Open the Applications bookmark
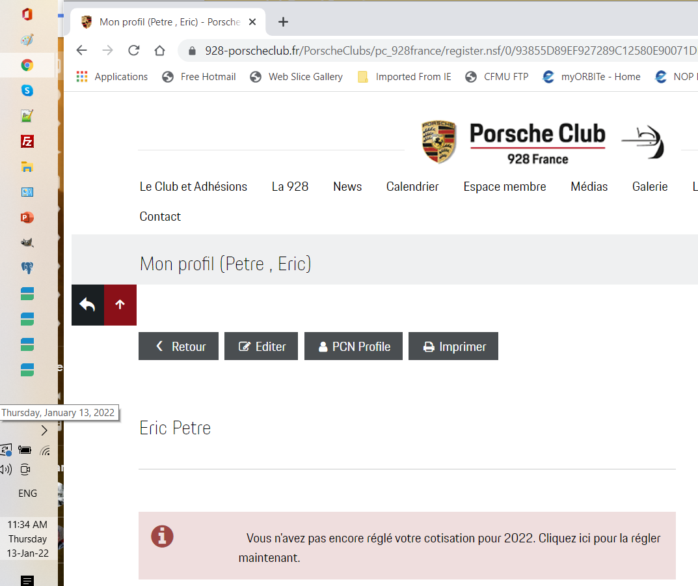This screenshot has height=586, width=698. (112, 77)
